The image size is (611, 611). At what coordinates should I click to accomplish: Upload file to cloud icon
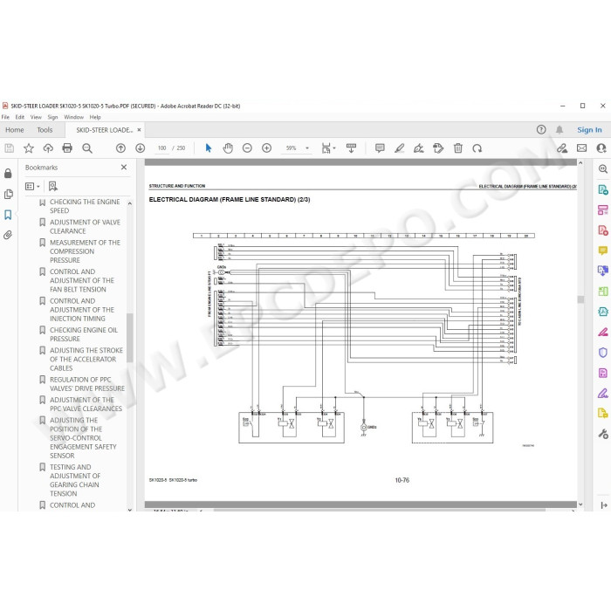click(x=48, y=148)
